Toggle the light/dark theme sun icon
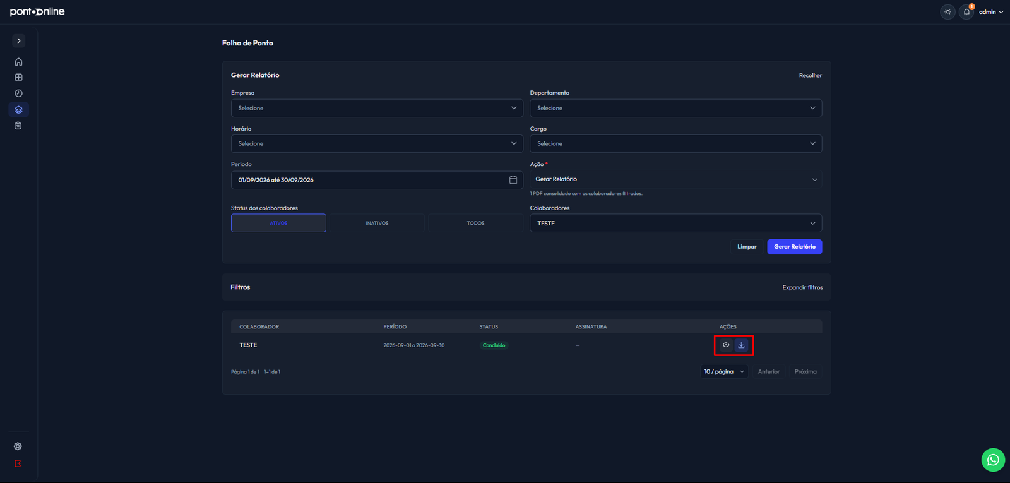1010x483 pixels. (x=948, y=12)
